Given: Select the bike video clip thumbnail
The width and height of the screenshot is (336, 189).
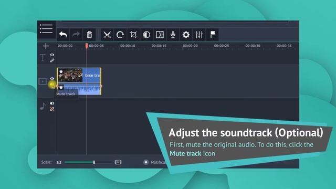Looking at the screenshot, I should tap(70, 75).
